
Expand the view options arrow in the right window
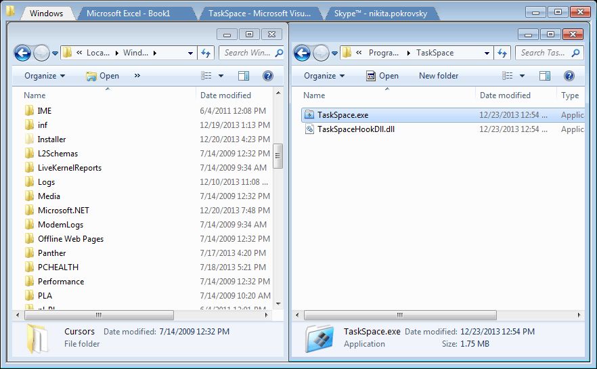click(522, 76)
